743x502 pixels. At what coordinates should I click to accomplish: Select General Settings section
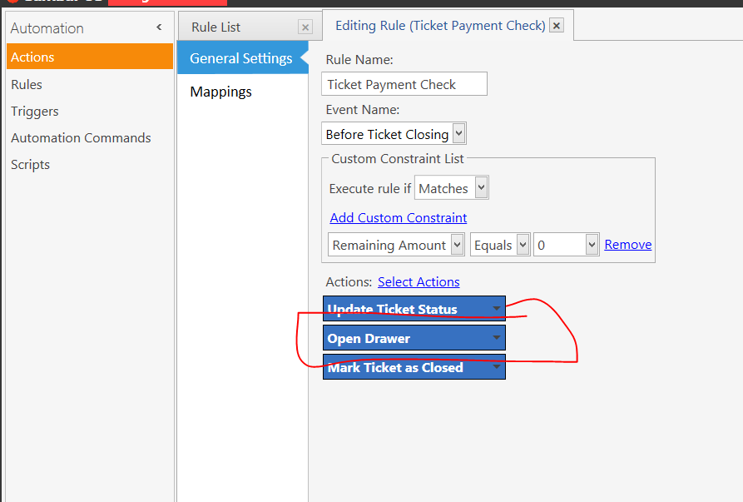[243, 57]
